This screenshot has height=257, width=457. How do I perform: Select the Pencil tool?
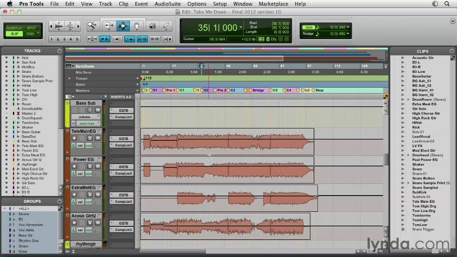166,26
